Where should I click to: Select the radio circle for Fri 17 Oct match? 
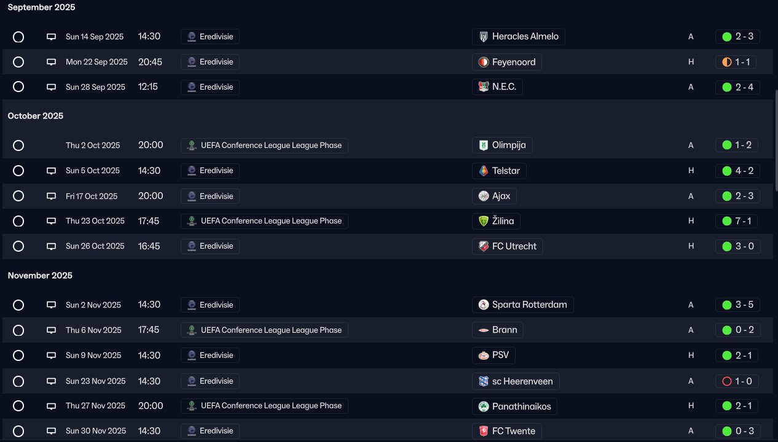click(x=18, y=196)
